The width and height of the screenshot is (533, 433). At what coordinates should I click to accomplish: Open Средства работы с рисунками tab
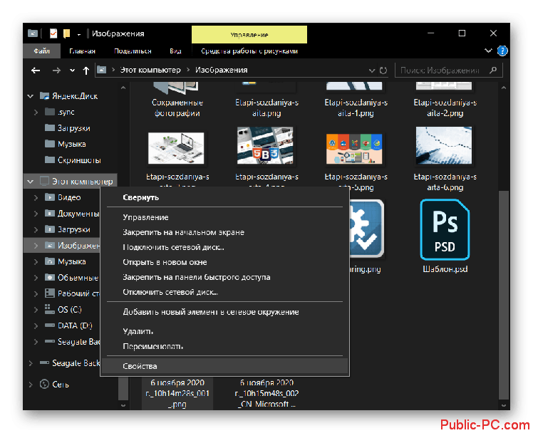pyautogui.click(x=249, y=51)
